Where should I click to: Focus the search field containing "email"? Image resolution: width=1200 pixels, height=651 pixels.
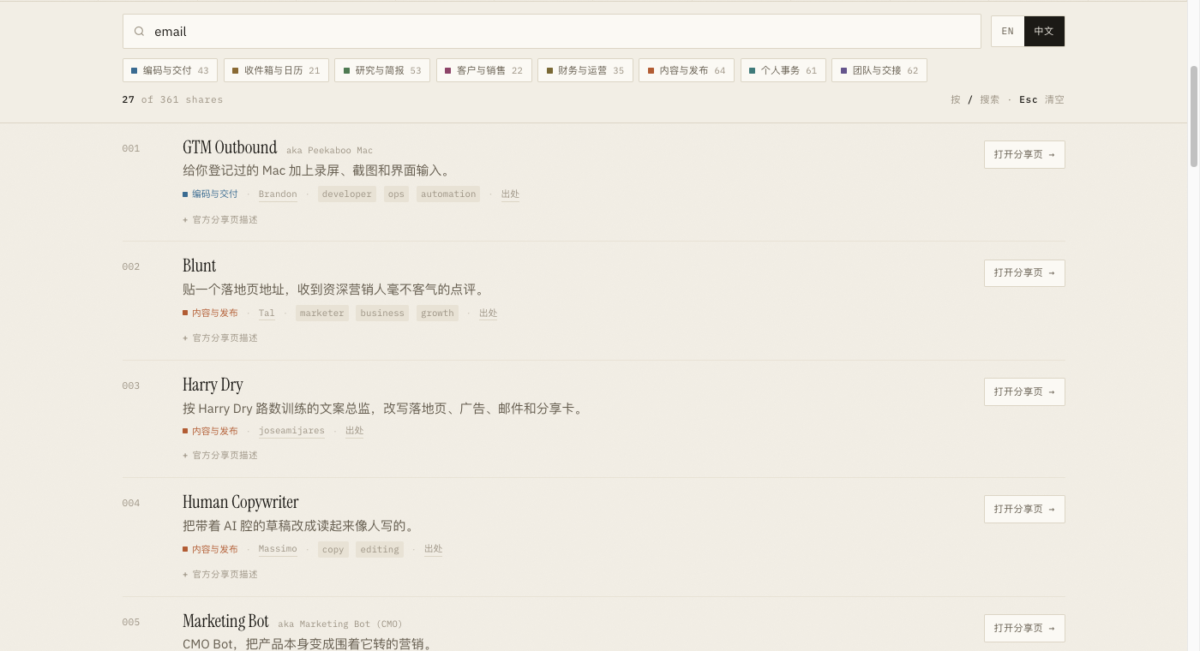point(551,32)
